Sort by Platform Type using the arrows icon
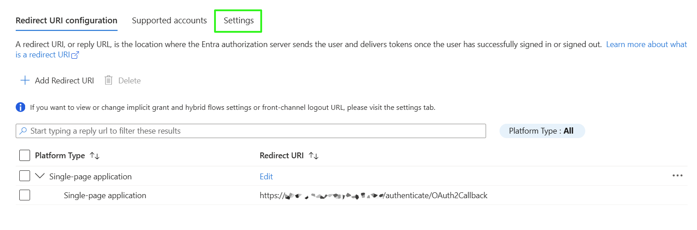Screen dimensions: 697x230 coord(94,156)
